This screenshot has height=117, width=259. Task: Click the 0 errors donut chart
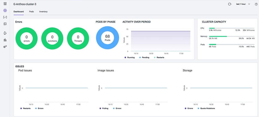point(26,39)
